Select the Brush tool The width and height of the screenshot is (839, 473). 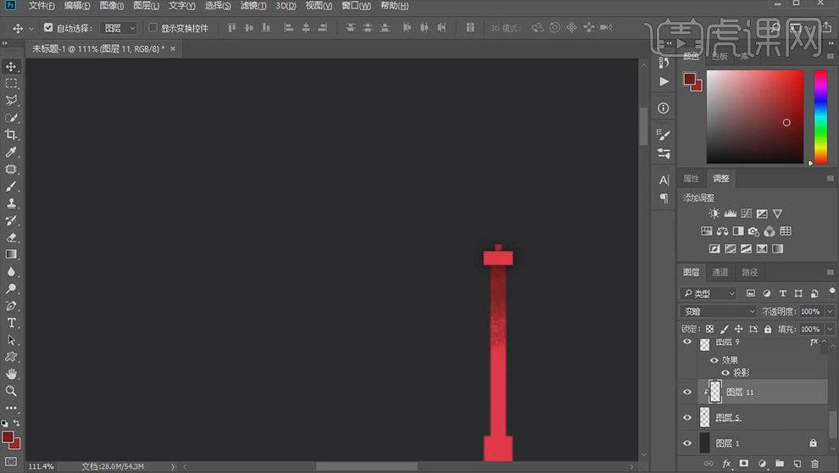11,186
